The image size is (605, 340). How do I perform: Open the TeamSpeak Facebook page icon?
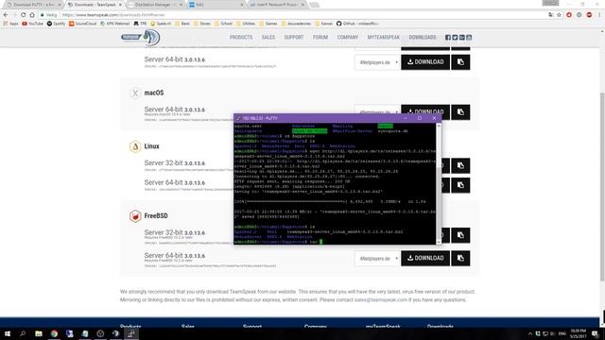point(448,38)
